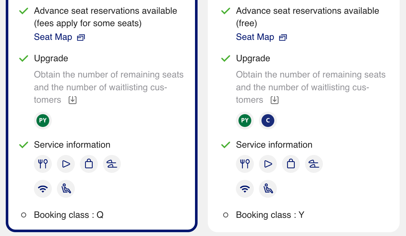Click the green PY badge in Y fare card

coord(245,121)
